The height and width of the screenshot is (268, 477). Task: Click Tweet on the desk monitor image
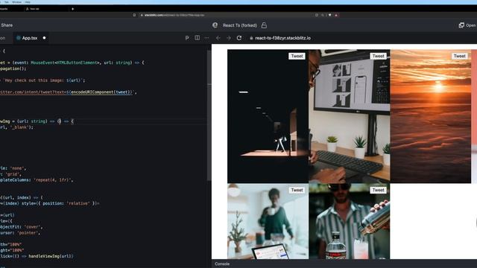378,56
